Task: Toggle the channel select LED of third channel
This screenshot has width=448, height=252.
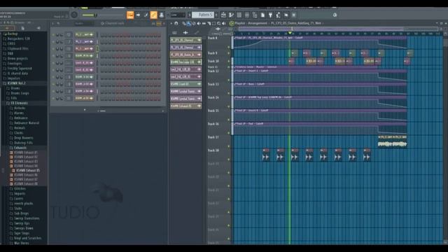Action: pyautogui.click(x=97, y=49)
